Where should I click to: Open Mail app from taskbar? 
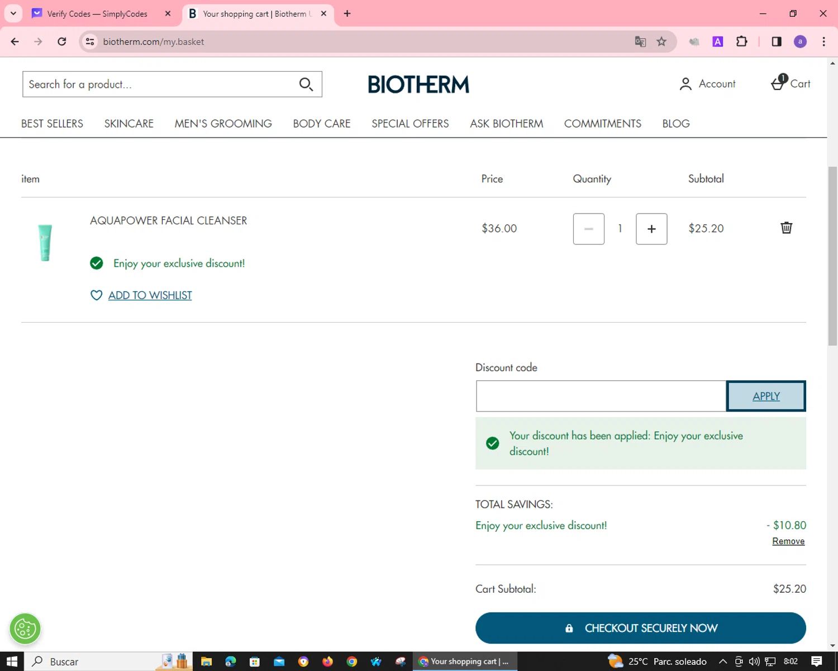pyautogui.click(x=279, y=661)
